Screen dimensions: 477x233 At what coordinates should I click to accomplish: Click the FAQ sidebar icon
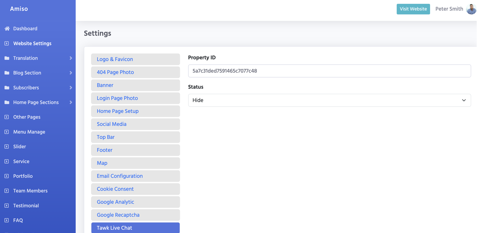coord(7,220)
